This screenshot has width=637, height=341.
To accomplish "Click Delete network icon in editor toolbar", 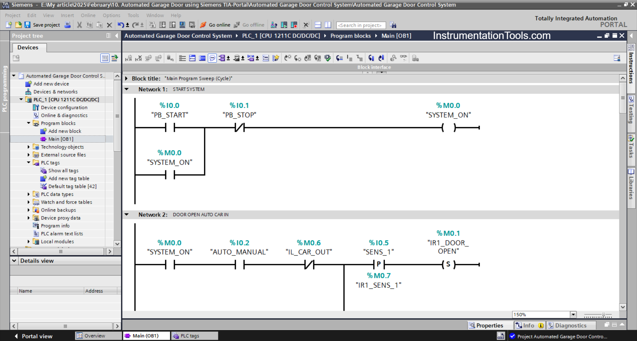I will tap(138, 58).
